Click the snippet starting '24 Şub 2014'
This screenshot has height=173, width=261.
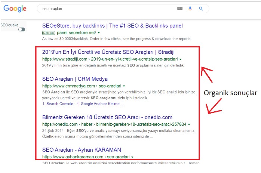coord(119,133)
